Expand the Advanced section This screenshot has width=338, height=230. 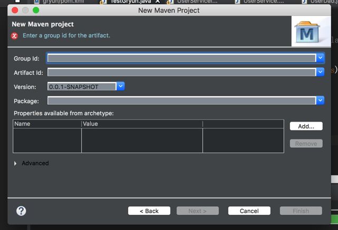(x=15, y=164)
